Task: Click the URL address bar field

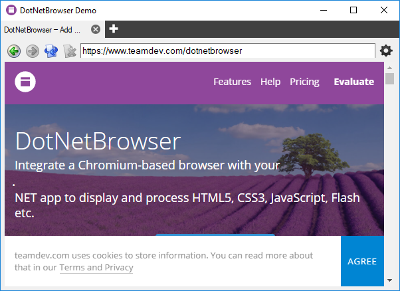Action: click(228, 50)
